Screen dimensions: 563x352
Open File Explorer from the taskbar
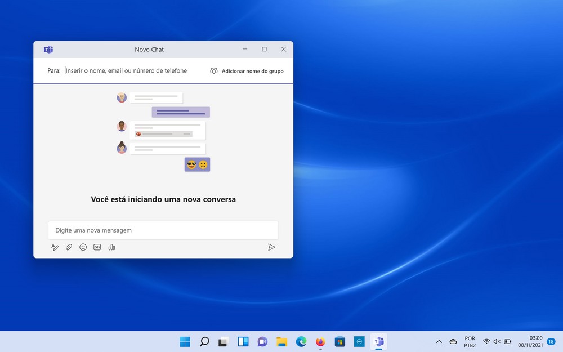282,342
